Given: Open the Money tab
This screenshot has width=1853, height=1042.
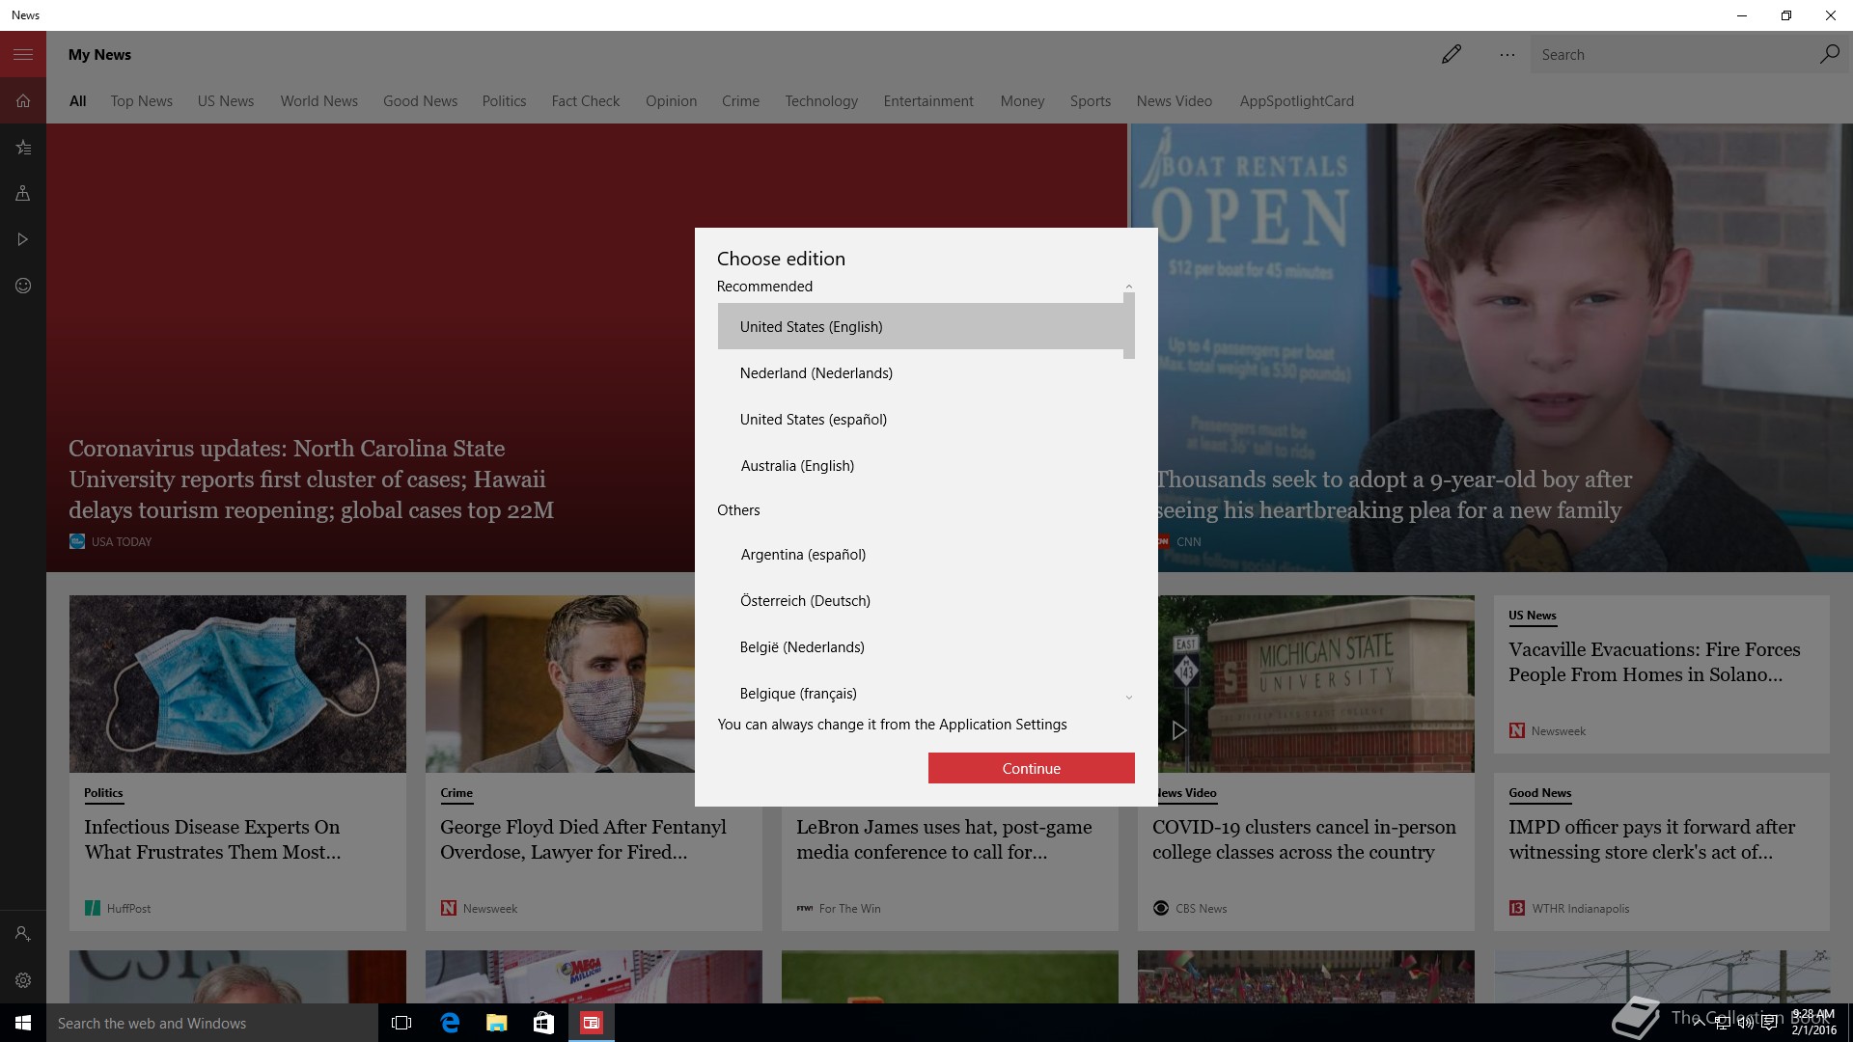Looking at the screenshot, I should point(1022,101).
